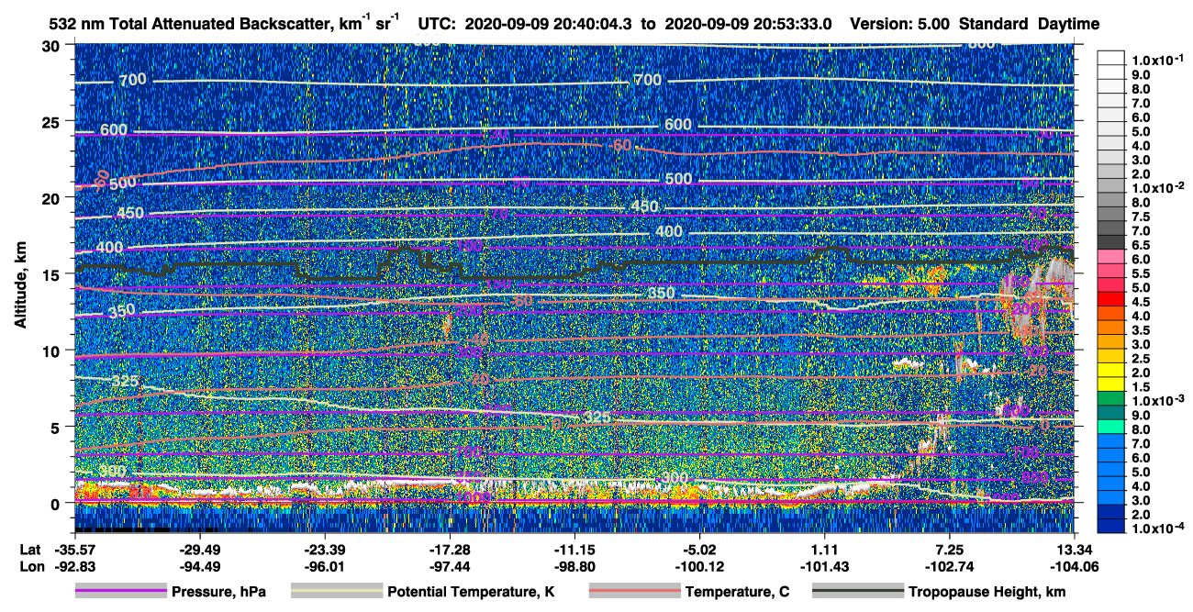Click the colorbar label '2.5'
The width and height of the screenshot is (1193, 612).
click(x=1141, y=359)
